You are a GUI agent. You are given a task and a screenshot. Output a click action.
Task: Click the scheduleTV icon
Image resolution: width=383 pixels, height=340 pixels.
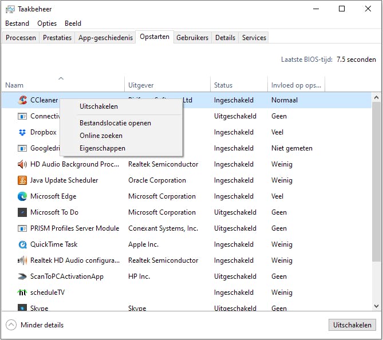pyautogui.click(x=22, y=292)
